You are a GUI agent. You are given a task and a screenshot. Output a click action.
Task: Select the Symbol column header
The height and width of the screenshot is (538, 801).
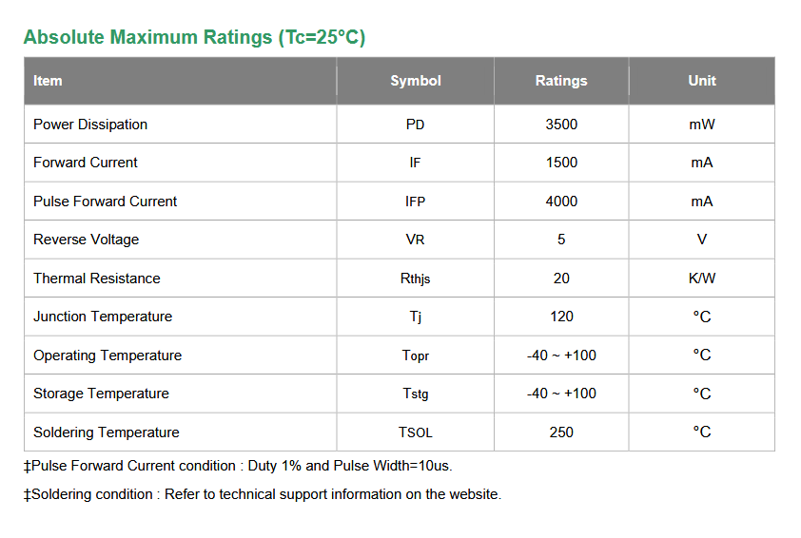coord(416,81)
